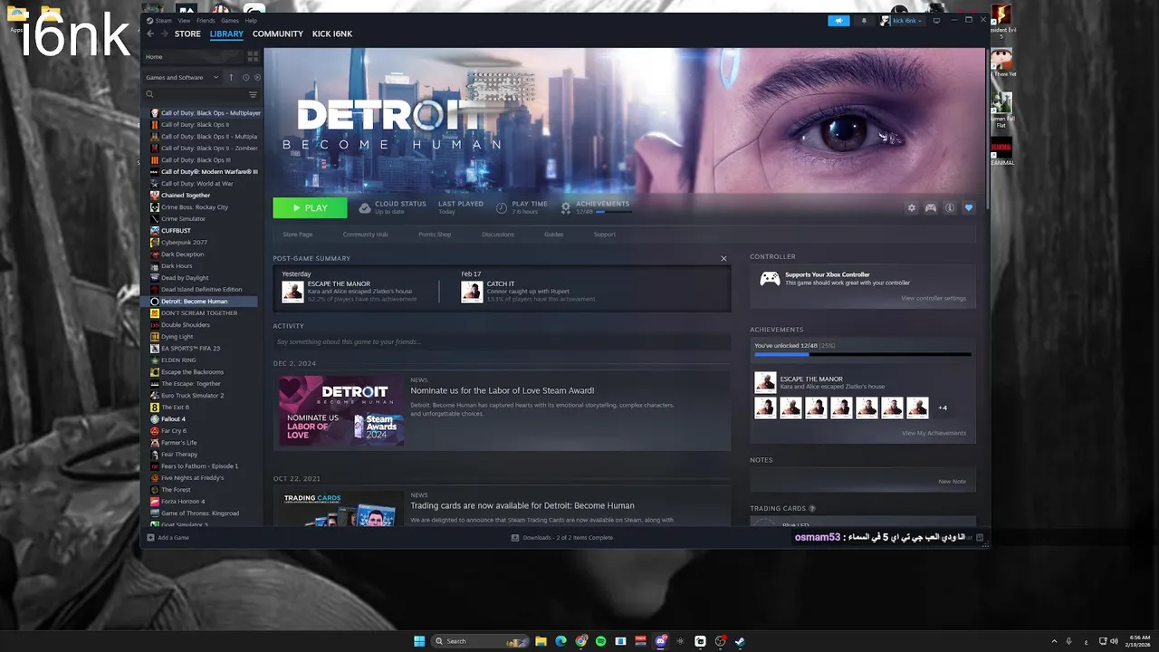Click the Play Time clock icon
This screenshot has width=1159, height=652.
[x=502, y=207]
